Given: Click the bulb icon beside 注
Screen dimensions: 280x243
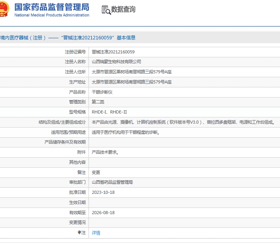Looking at the screenshot, I should click(79, 232).
